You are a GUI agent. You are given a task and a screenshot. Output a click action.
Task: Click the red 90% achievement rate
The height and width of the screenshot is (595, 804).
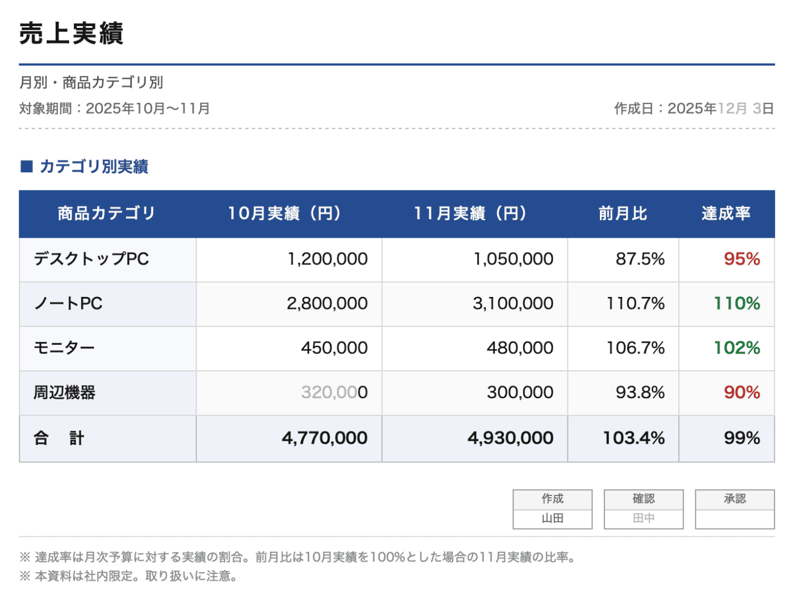[x=742, y=392]
